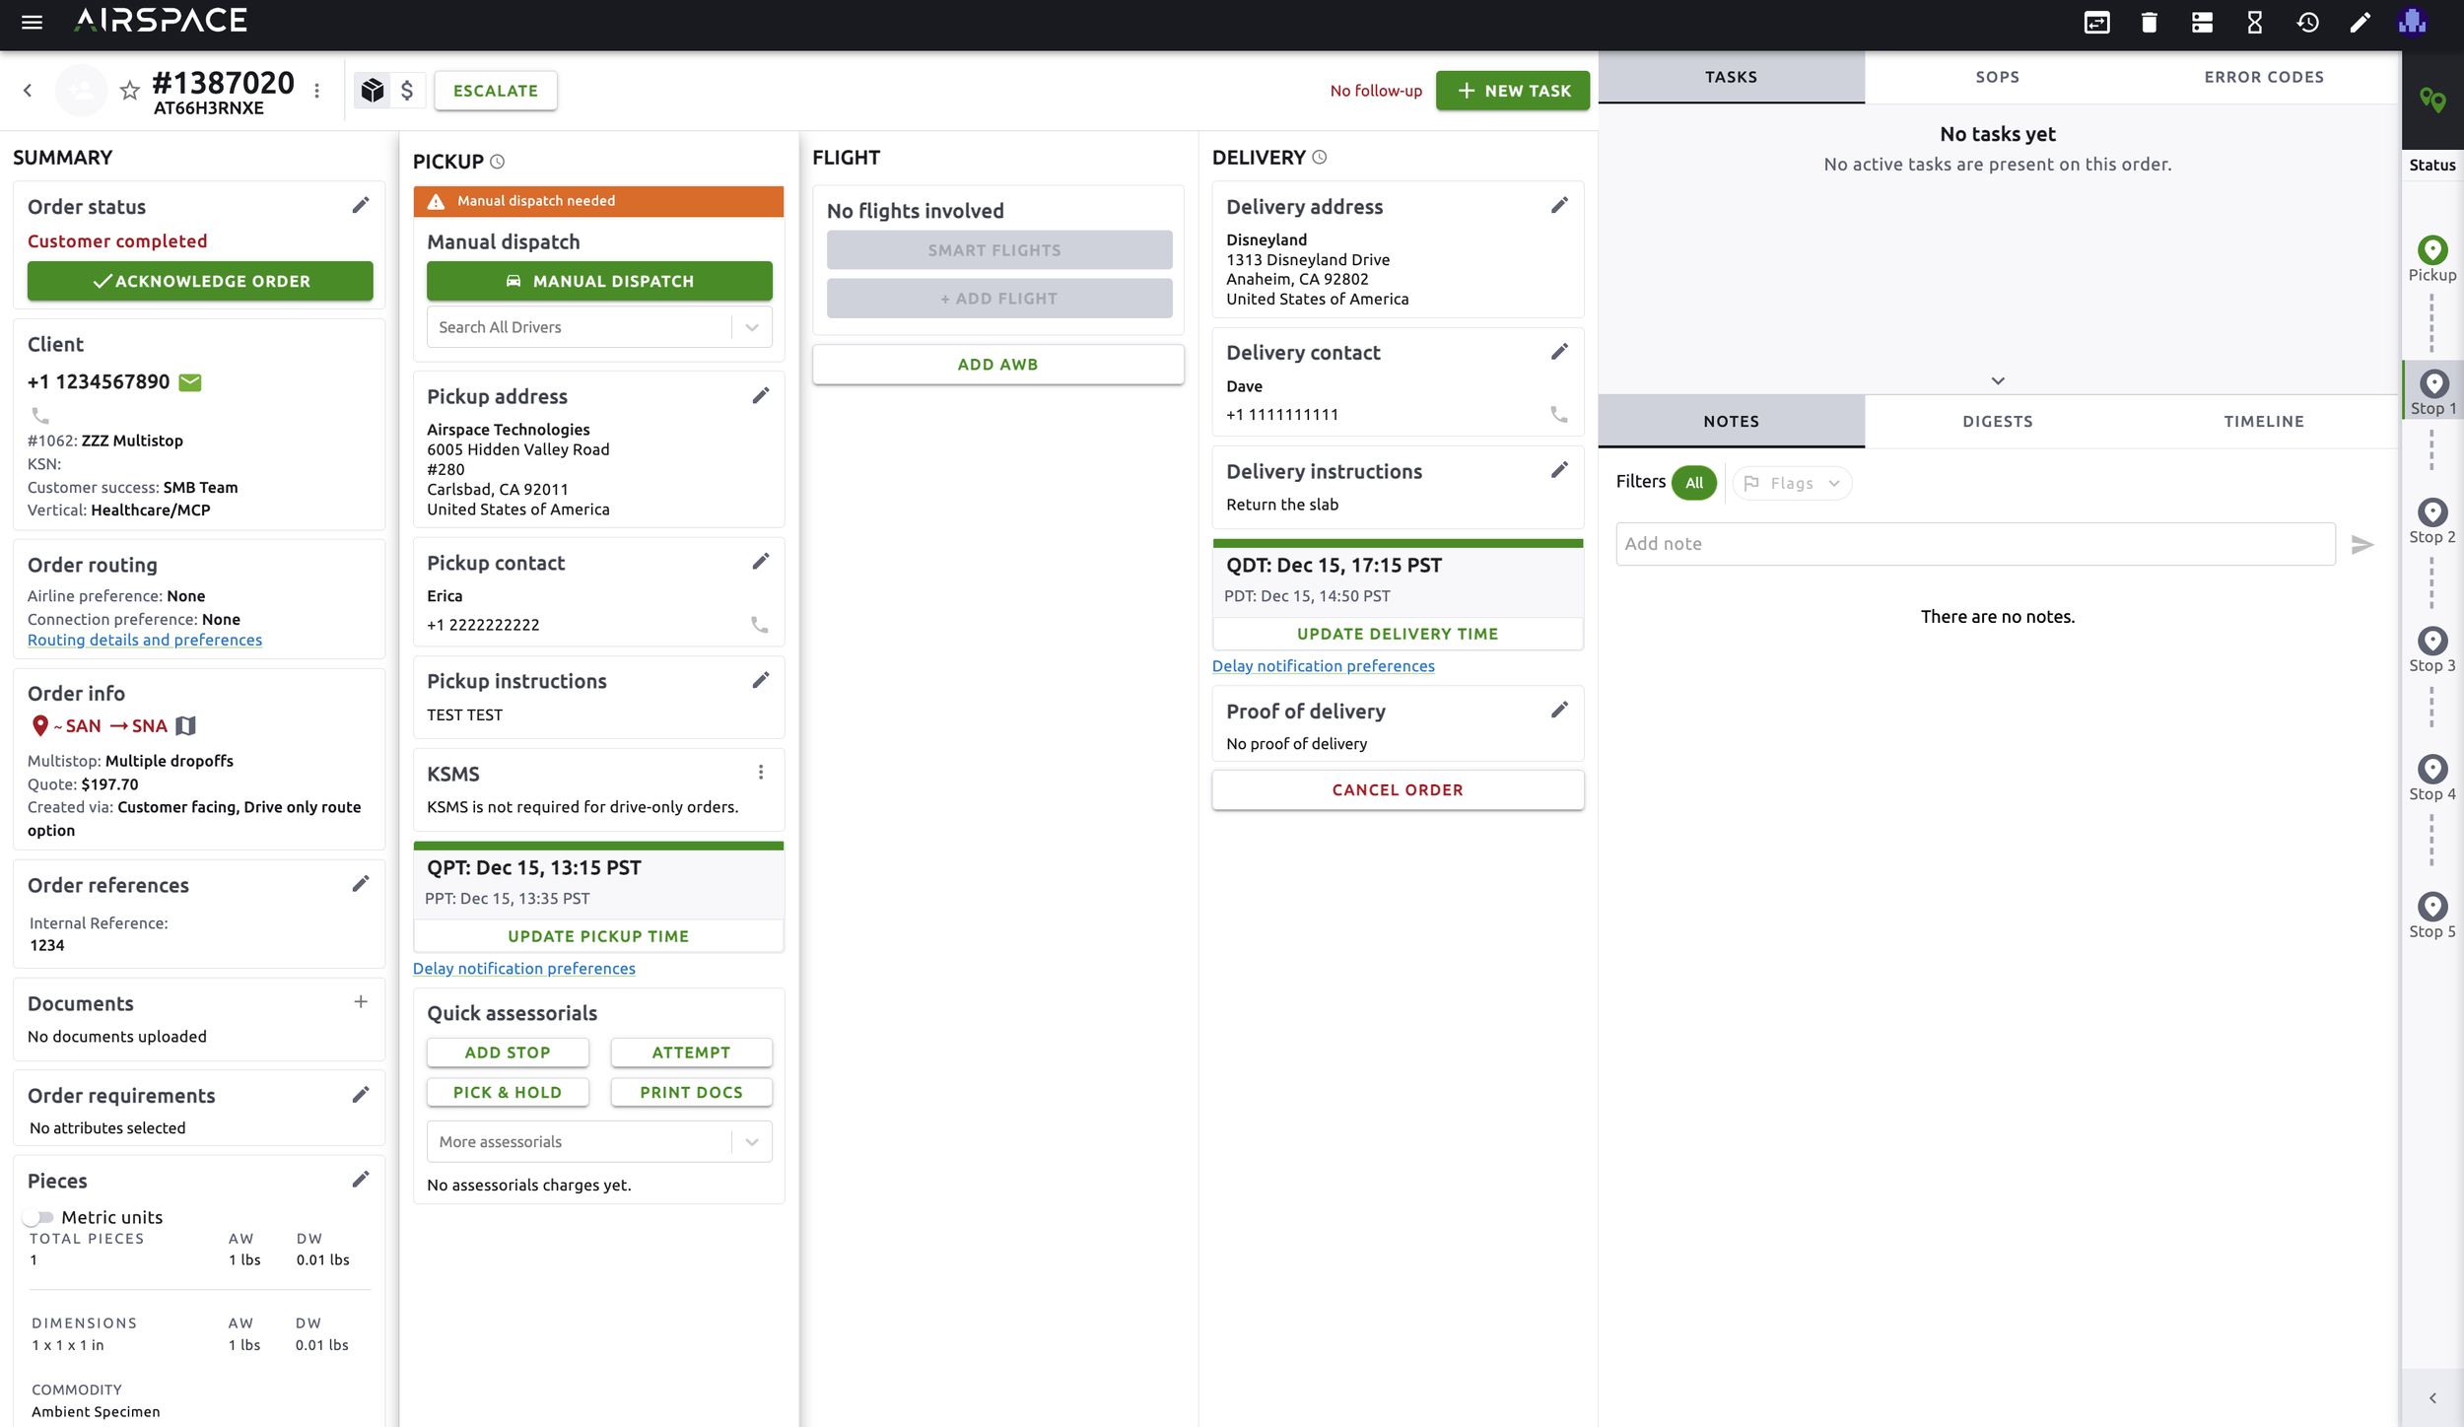The width and height of the screenshot is (2464, 1427).
Task: Click the trash icon in top bar
Action: pyautogui.click(x=2149, y=22)
